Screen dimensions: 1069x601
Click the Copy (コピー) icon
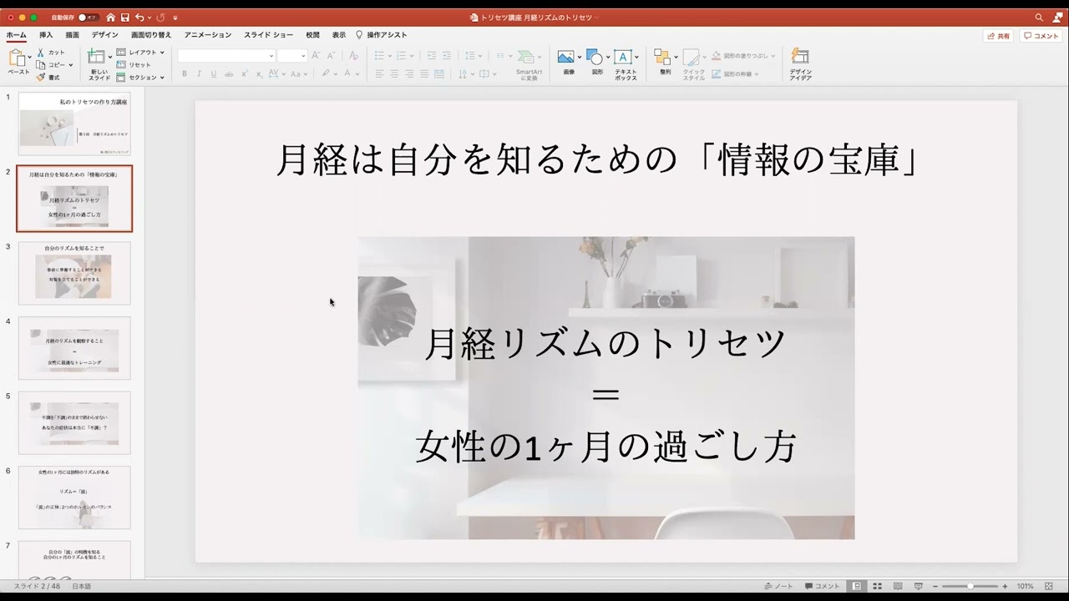click(40, 64)
